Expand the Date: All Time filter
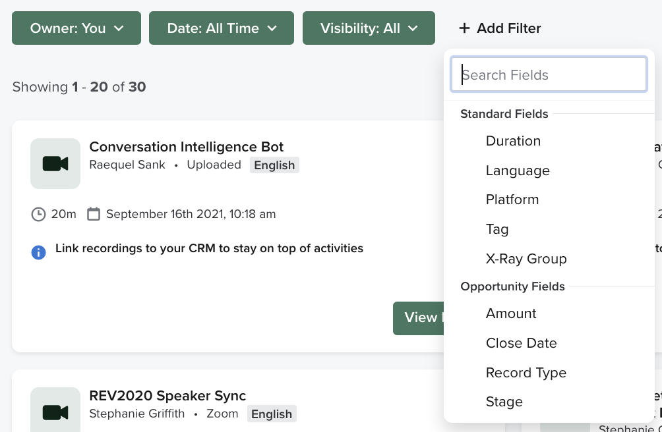The height and width of the screenshot is (432, 662). tap(221, 28)
